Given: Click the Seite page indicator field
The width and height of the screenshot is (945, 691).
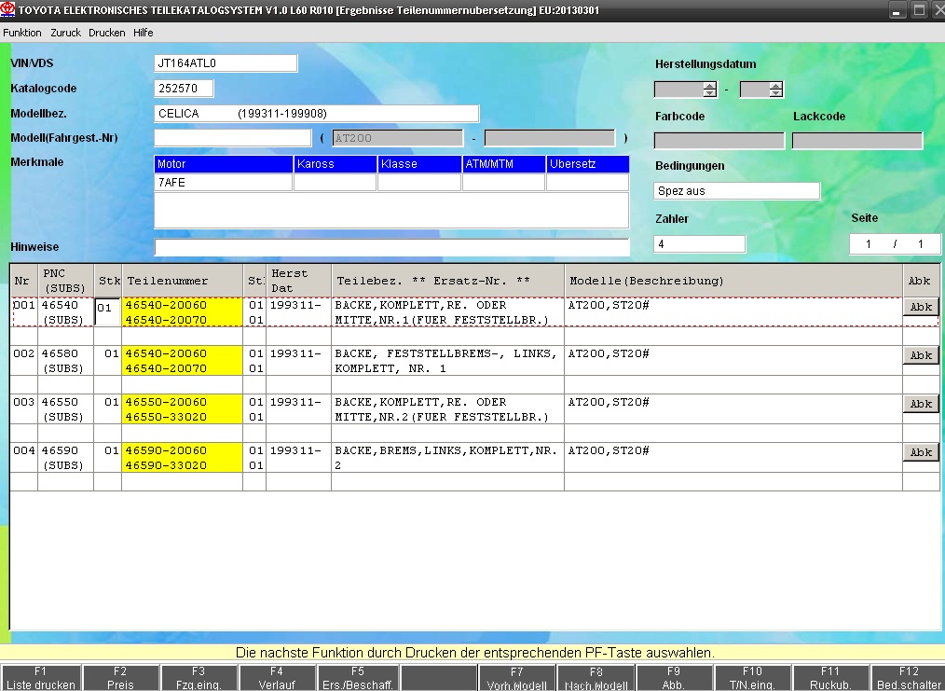Looking at the screenshot, I should point(895,244).
